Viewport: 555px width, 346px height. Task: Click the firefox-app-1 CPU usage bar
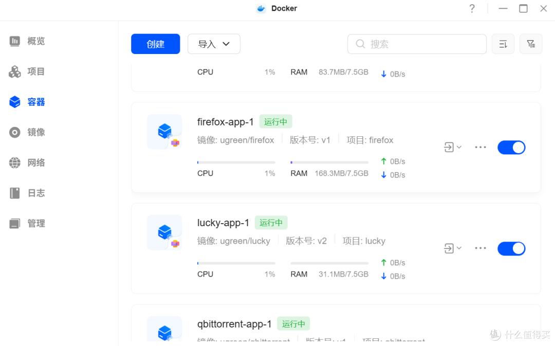tap(236, 162)
